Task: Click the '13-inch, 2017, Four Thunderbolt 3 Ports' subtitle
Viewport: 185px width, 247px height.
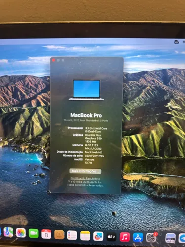Action: point(86,121)
